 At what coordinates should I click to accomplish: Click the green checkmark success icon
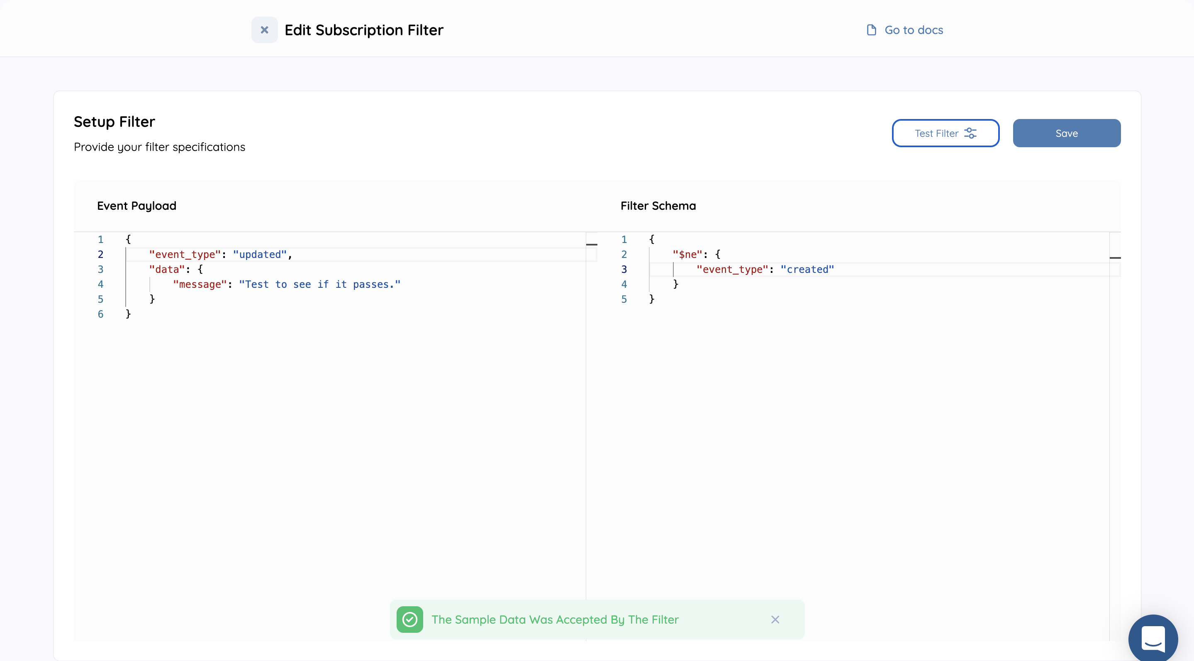click(x=410, y=619)
